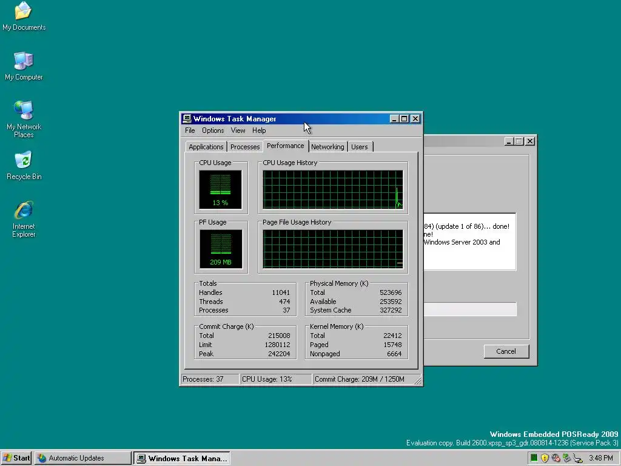Screen dimensions: 621x466
Task: Click the 3:48 PM taskbar clock
Action: (600, 458)
